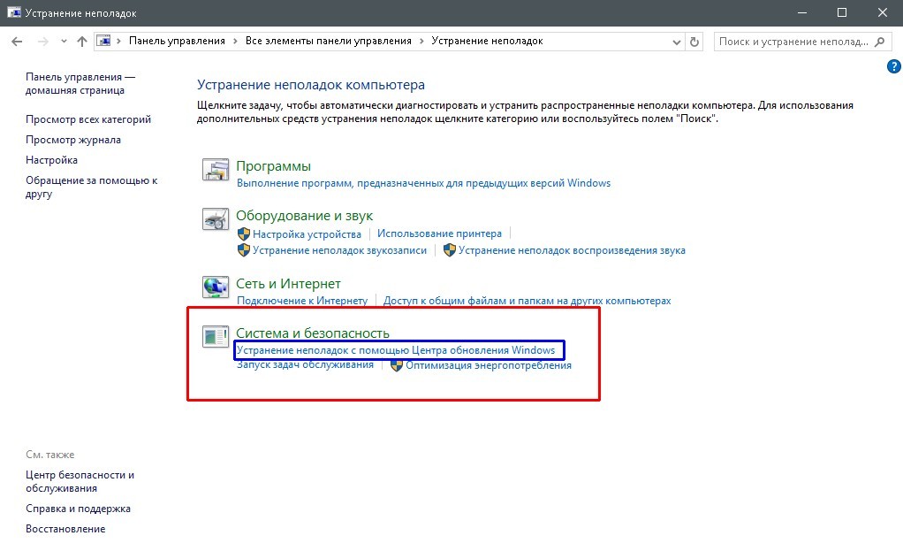Open "Устранение неполадок воспроизведения звука" link
This screenshot has height=551, width=903.
[572, 250]
